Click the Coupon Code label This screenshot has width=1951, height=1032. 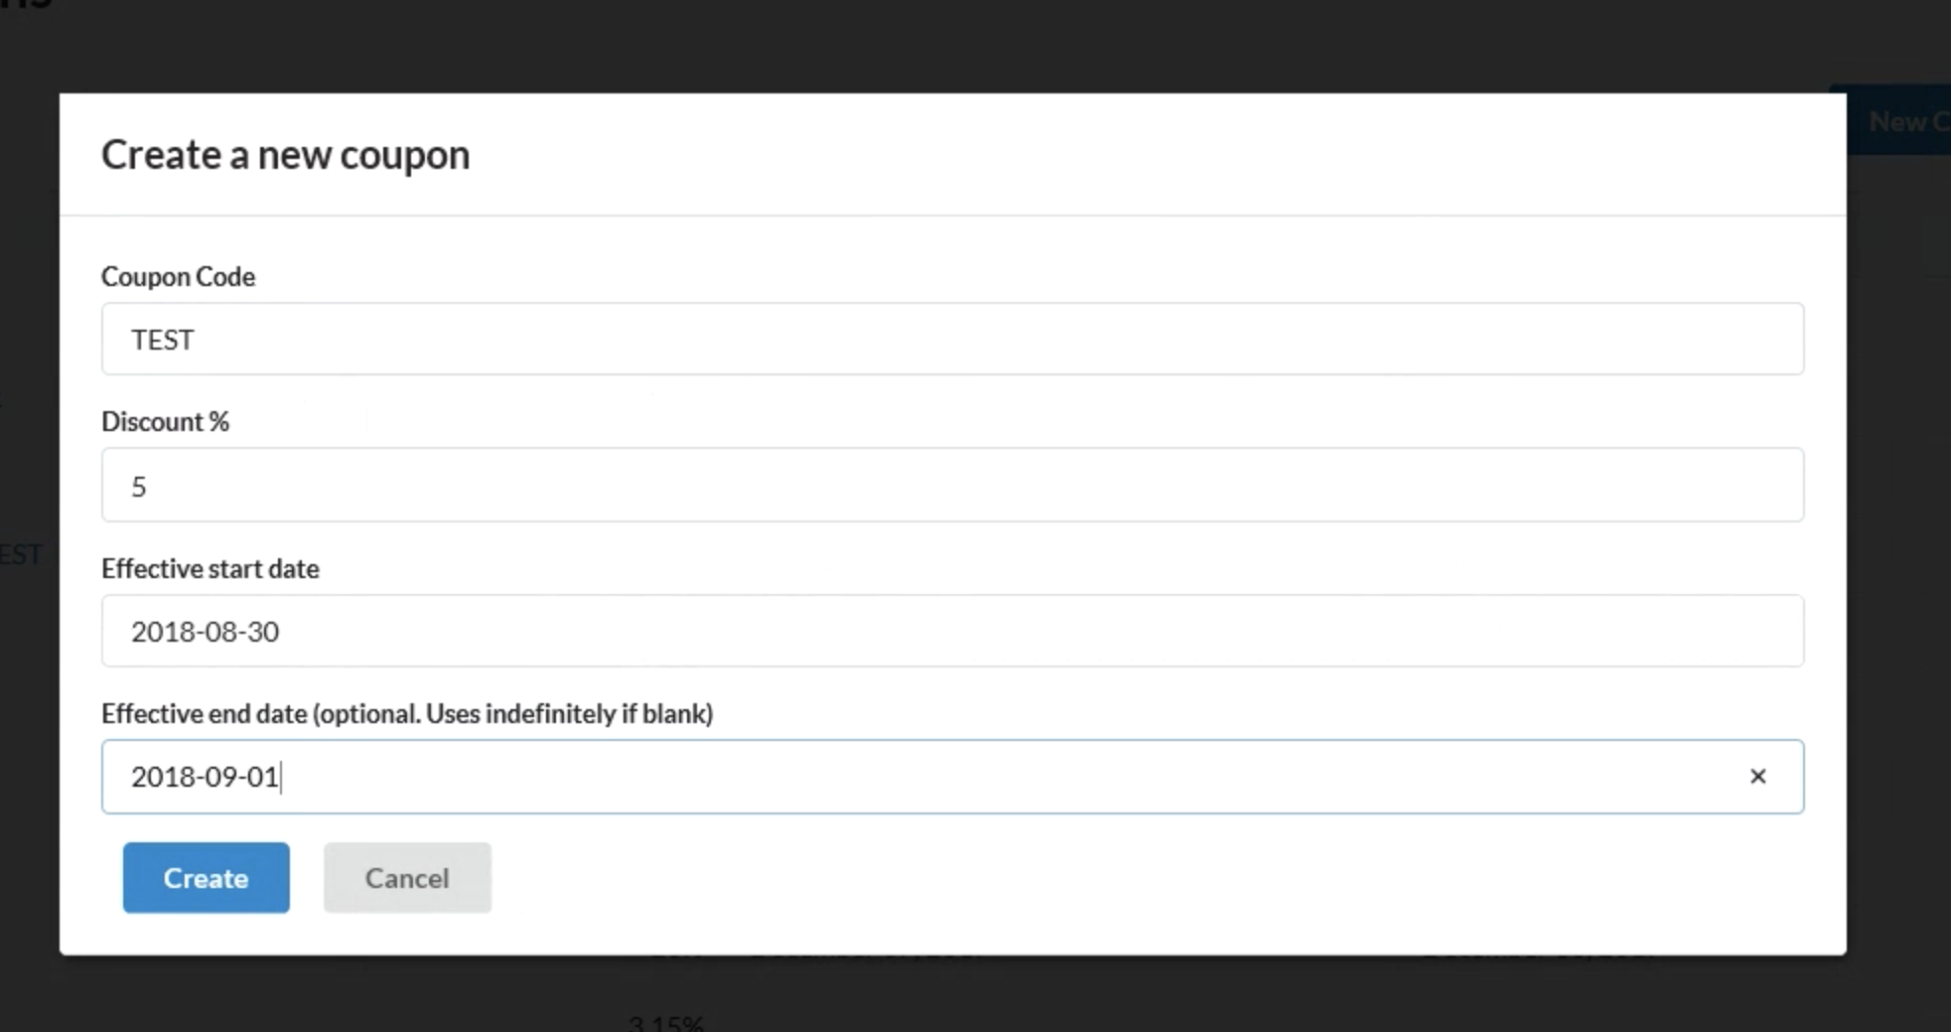(x=178, y=277)
